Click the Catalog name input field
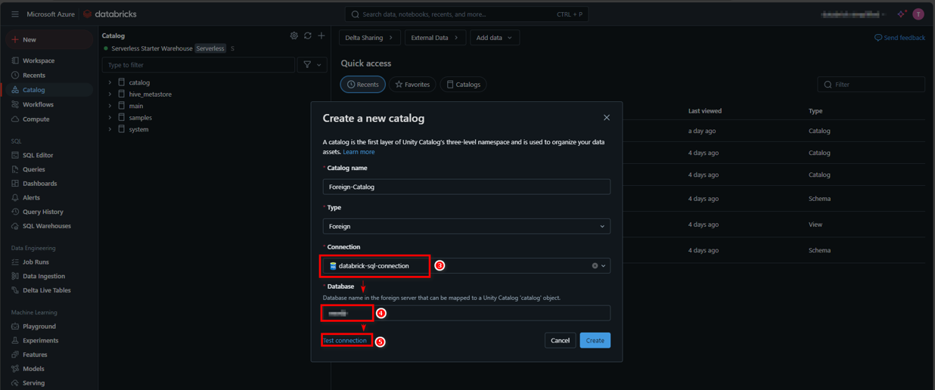Screen dimensions: 935x390 466,187
